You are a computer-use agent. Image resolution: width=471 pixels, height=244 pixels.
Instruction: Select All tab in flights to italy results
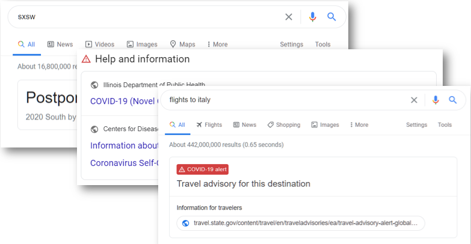tap(177, 125)
